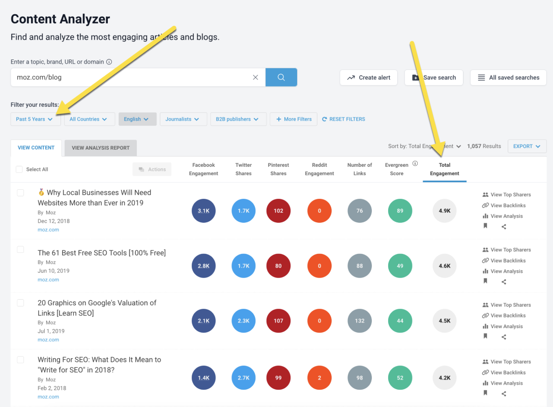Image resolution: width=553 pixels, height=407 pixels.
Task: Open the English language filter dropdown
Action: click(137, 119)
